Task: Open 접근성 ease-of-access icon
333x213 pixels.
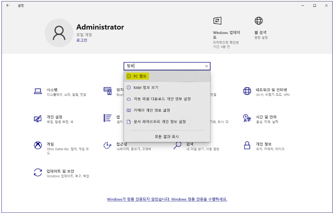Action: pyautogui.click(x=107, y=145)
